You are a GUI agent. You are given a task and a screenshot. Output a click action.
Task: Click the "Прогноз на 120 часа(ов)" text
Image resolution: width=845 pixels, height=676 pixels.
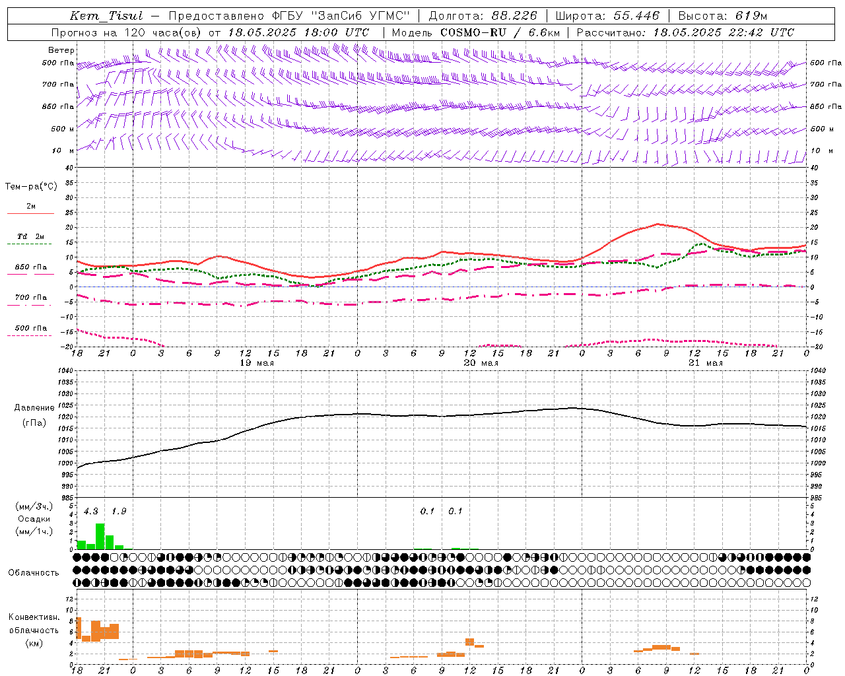[x=127, y=32]
